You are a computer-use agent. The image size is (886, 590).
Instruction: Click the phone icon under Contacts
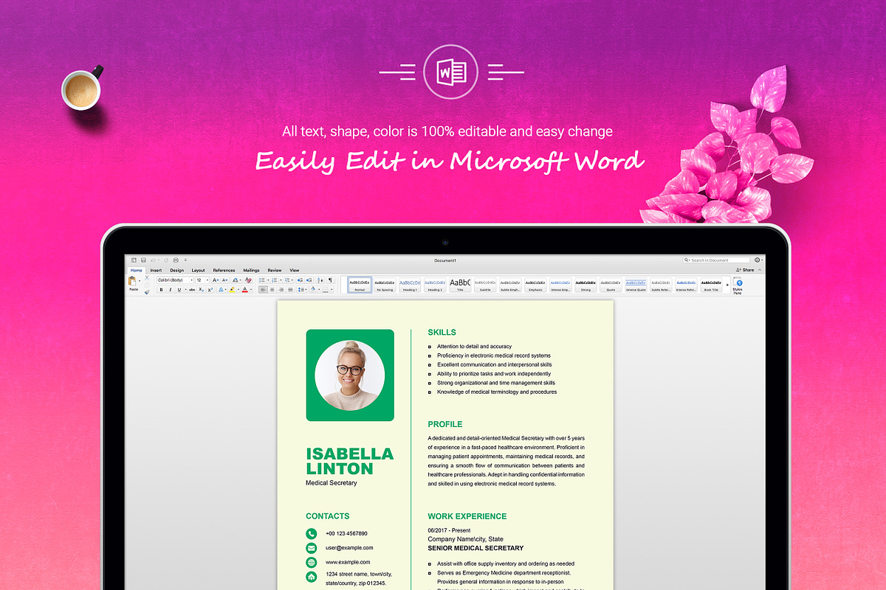pos(312,533)
